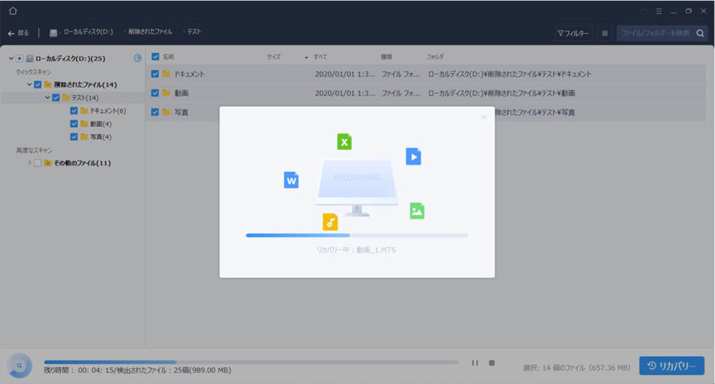Viewport: 715px width, 384px height.
Task: Go to the home screen icon
Action: tap(13, 10)
